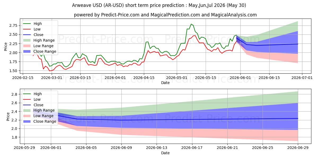Click the Arweave USD chart title text
The width and height of the screenshot is (318, 159).
[159, 5]
